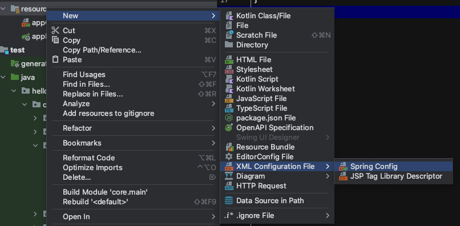The width and height of the screenshot is (460, 226).
Task: Collapse the resources folder chevron
Action: pos(3,9)
